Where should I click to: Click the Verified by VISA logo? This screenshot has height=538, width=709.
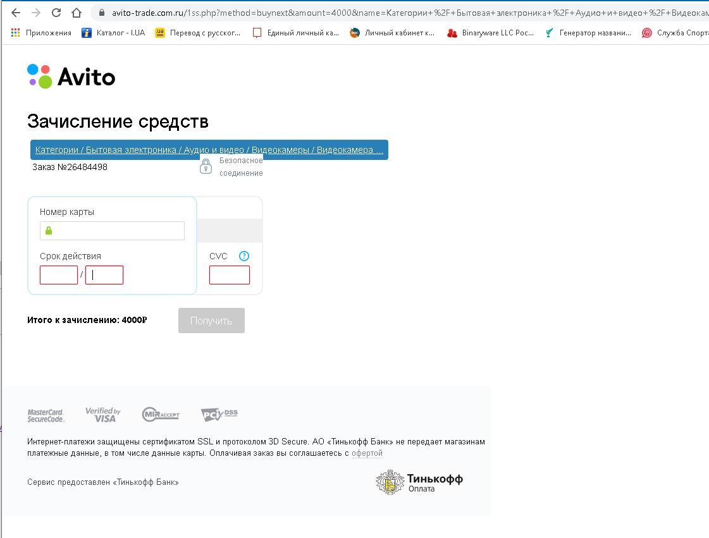point(103,415)
